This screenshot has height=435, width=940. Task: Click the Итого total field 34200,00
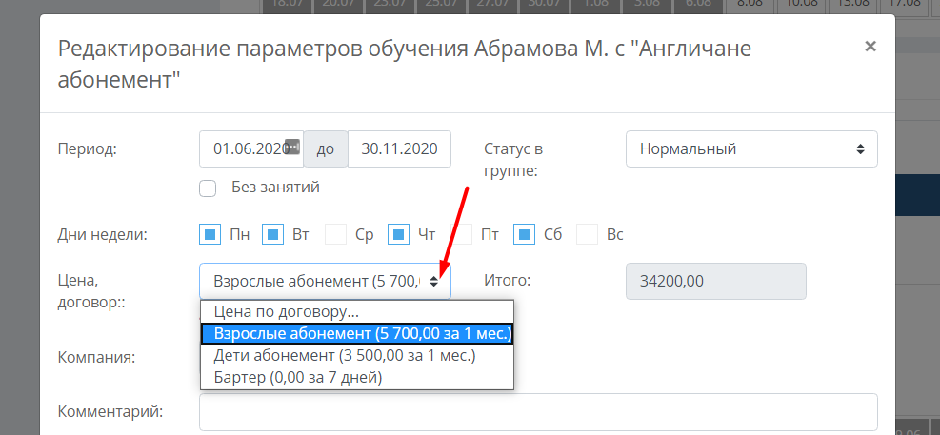point(716,281)
